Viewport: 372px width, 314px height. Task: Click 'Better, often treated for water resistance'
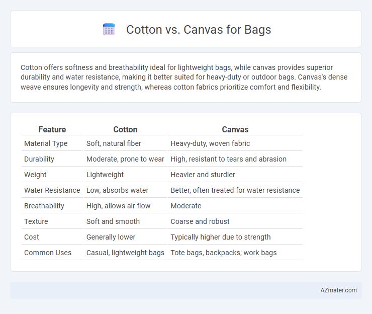coord(235,190)
